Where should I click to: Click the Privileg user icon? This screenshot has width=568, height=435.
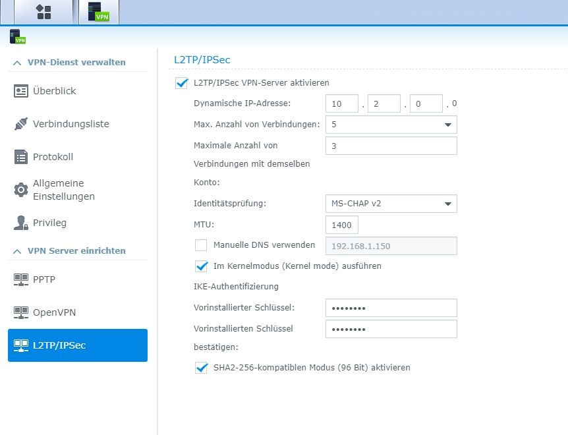tap(21, 223)
